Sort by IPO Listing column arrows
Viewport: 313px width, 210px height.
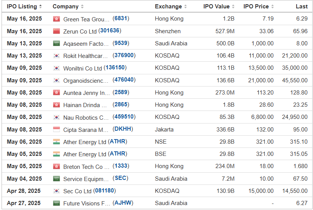pos(40,6)
